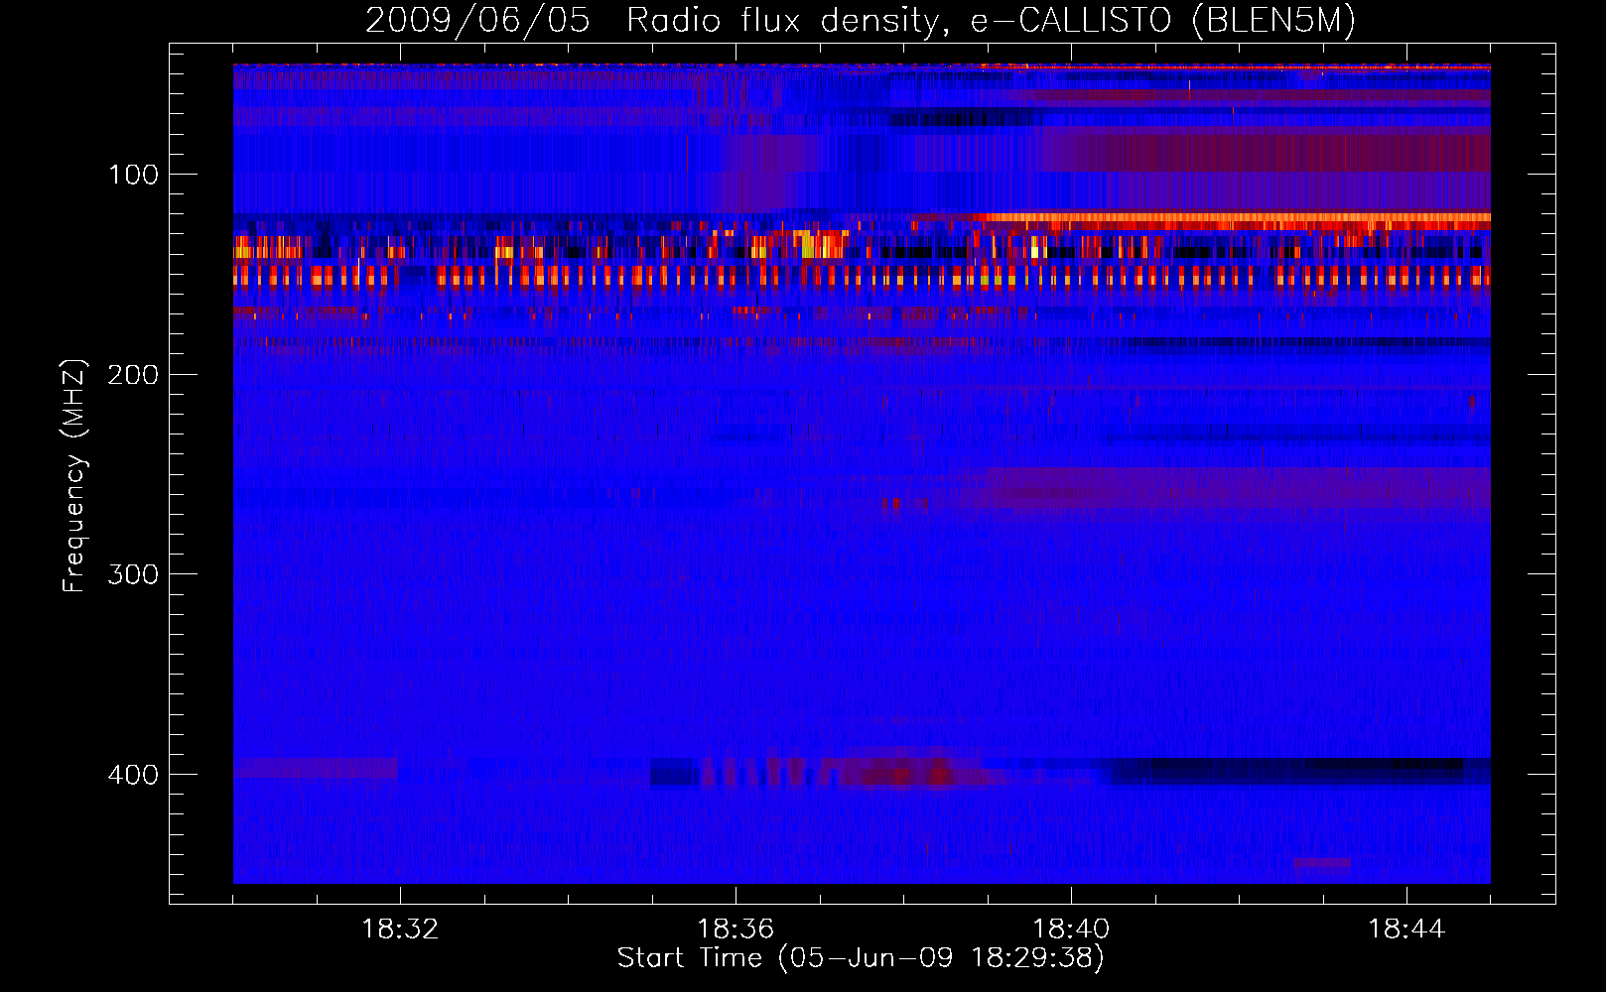Click the 200 frequency tick label
1606x992 pixels.
point(133,375)
